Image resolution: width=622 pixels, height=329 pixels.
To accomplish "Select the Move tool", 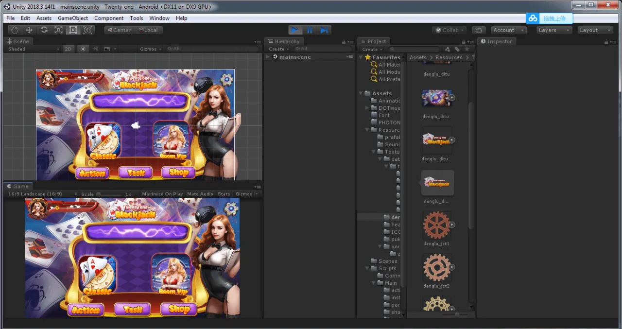I will click(29, 30).
